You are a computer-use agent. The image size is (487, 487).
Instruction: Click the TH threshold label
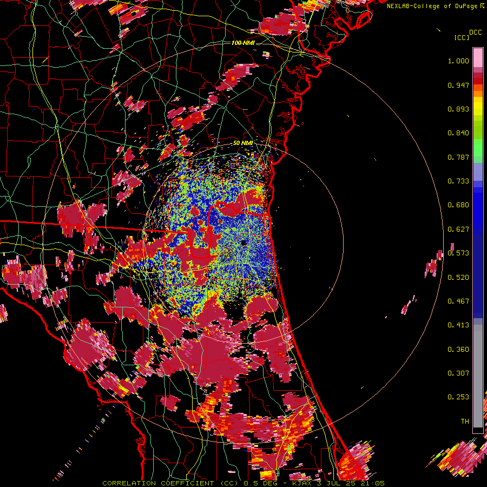pos(465,422)
